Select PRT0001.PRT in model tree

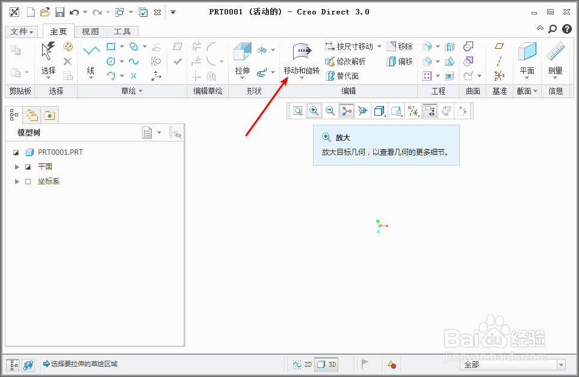(x=60, y=152)
